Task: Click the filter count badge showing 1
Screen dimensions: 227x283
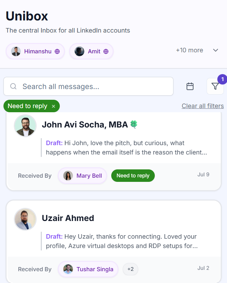Action: tap(223, 79)
